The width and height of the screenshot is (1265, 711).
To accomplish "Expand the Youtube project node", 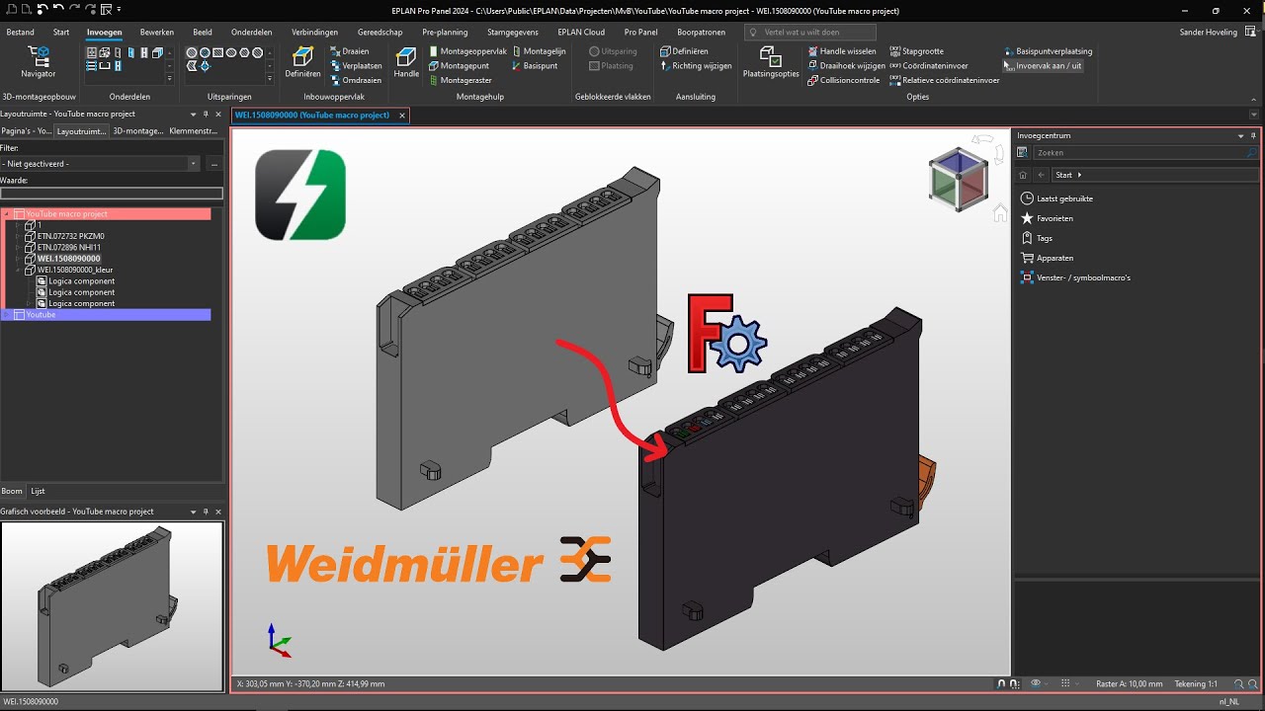I will [x=7, y=315].
